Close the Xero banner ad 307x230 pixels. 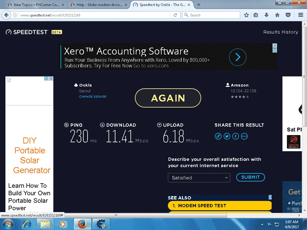(x=275, y=46)
